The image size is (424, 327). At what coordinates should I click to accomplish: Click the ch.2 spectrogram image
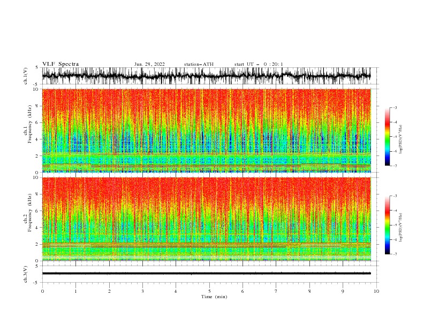206,219
